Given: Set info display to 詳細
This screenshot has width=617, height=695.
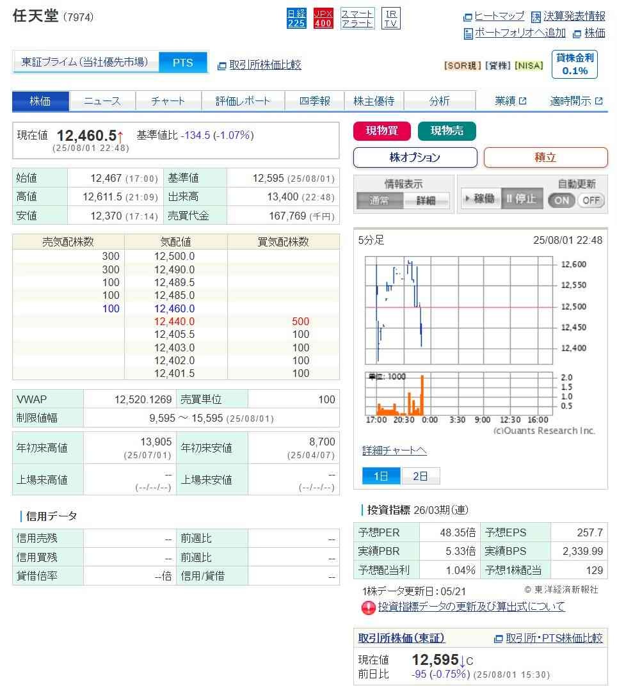Looking at the screenshot, I should tap(426, 200).
